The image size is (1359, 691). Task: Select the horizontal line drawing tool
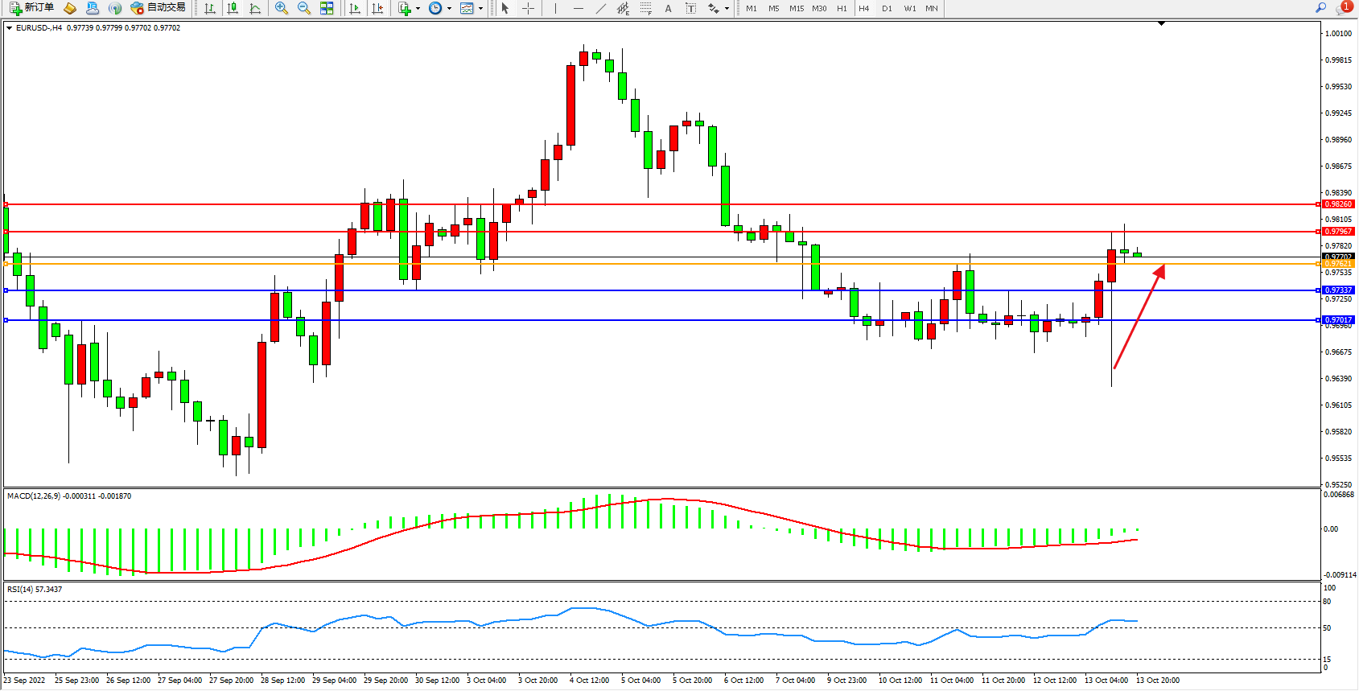[x=578, y=8]
